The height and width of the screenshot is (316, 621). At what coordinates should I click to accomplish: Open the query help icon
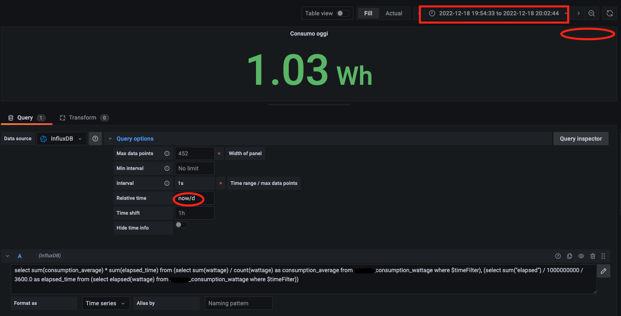click(558, 256)
